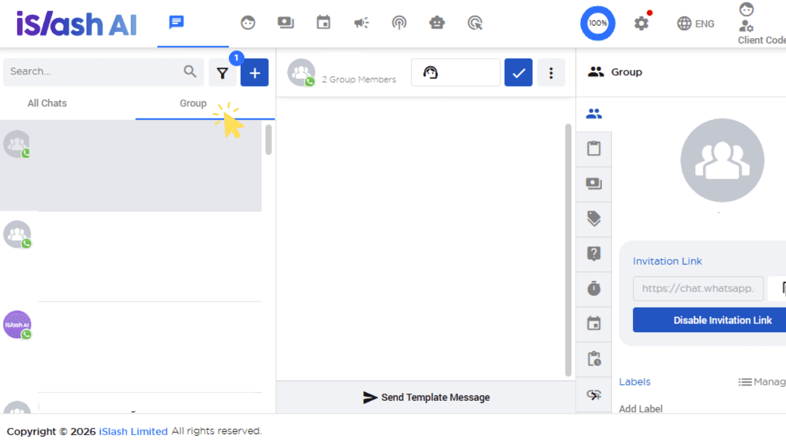Click the plus button to add new chat
The image size is (786, 442).
coord(255,73)
